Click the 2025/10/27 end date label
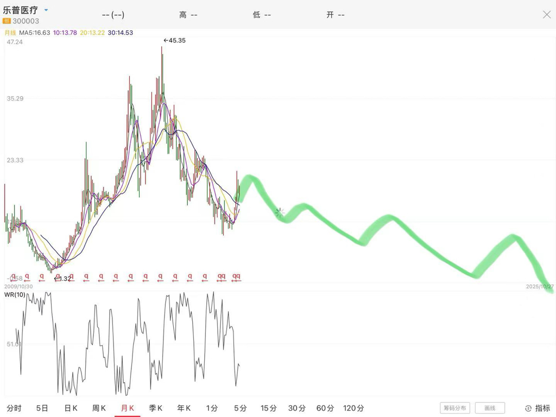Viewport: 556px width, 417px height. [x=540, y=287]
